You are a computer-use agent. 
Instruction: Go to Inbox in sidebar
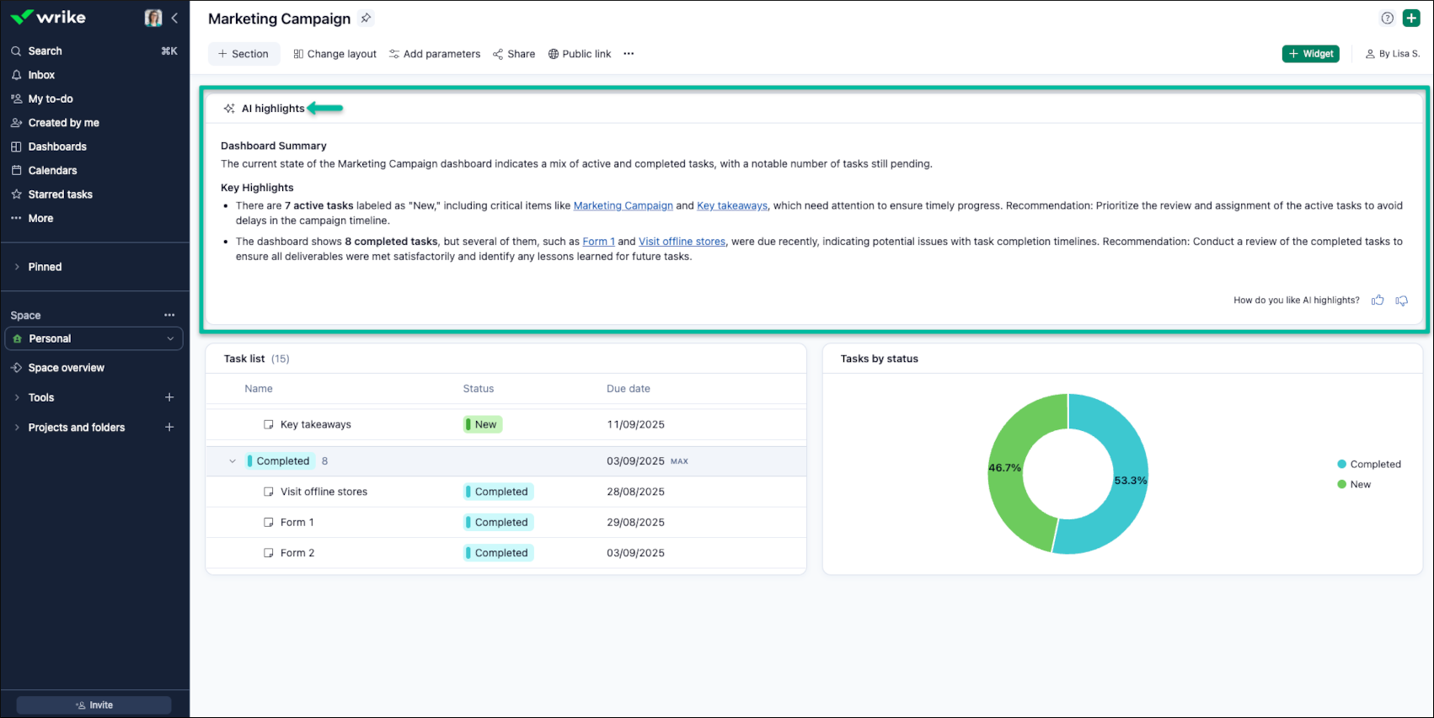pos(41,75)
